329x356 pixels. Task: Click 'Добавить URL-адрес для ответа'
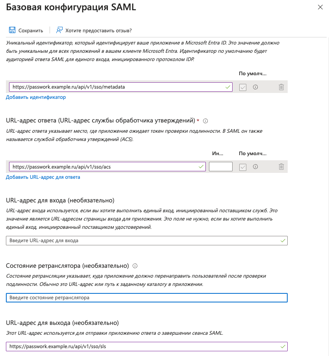43,177
